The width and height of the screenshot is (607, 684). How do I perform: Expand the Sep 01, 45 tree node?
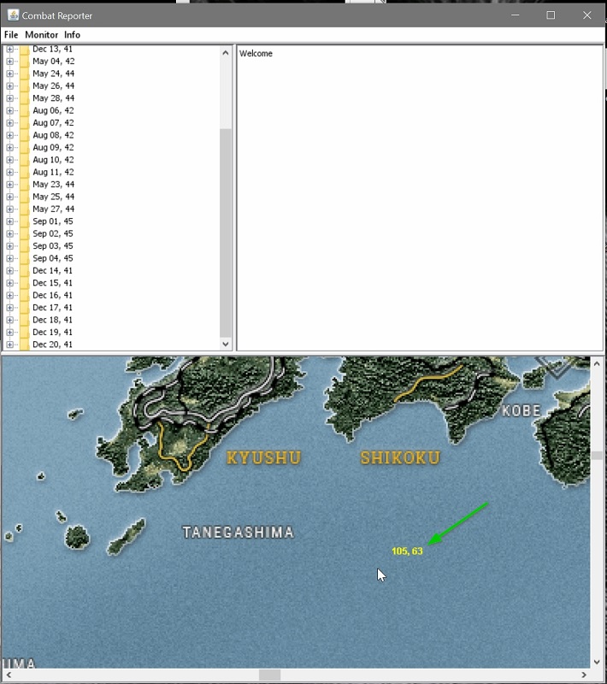(x=9, y=221)
